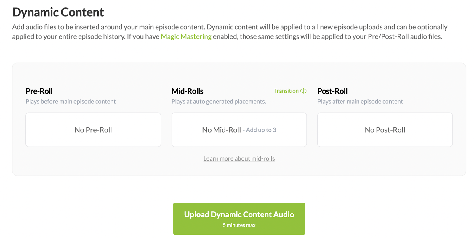474x239 pixels.
Task: Select the No Post-Roll slot box
Action: (385, 130)
